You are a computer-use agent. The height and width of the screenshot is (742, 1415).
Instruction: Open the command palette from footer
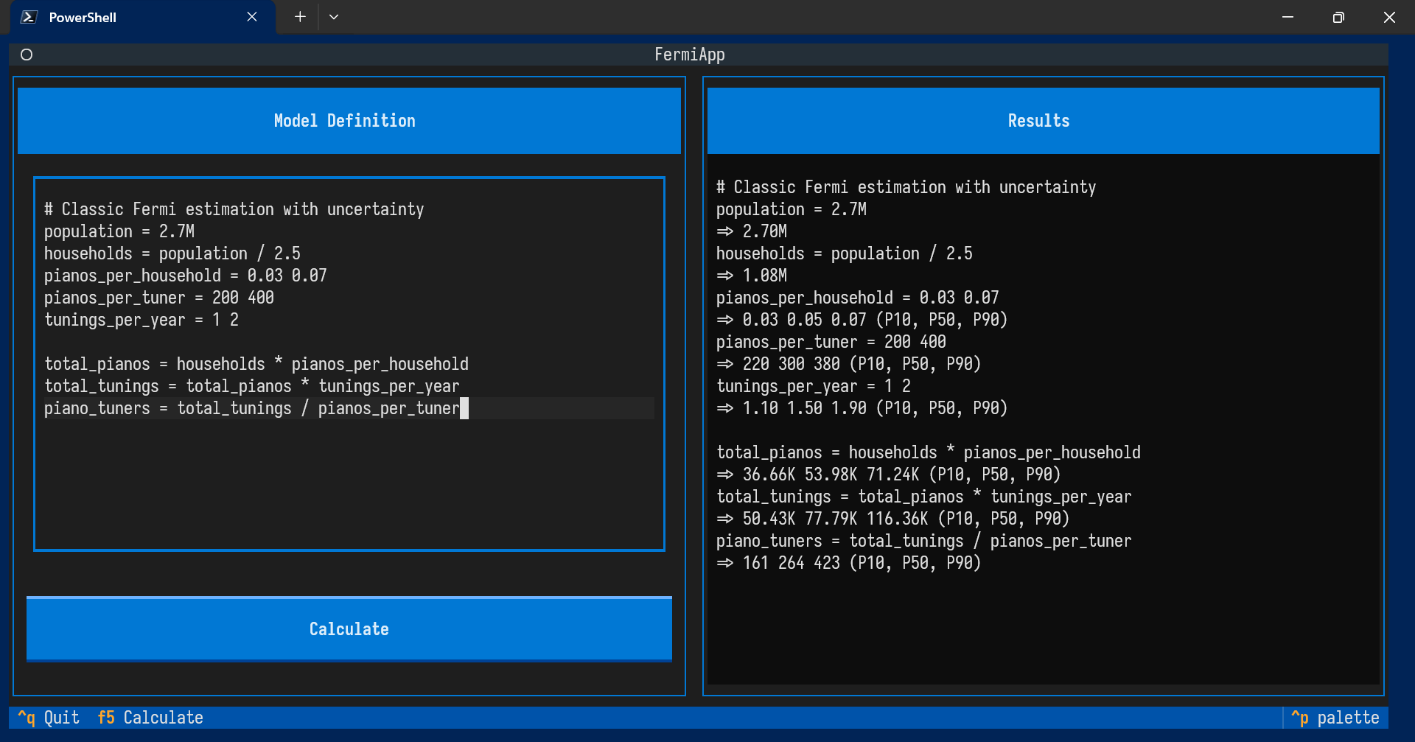click(1335, 718)
